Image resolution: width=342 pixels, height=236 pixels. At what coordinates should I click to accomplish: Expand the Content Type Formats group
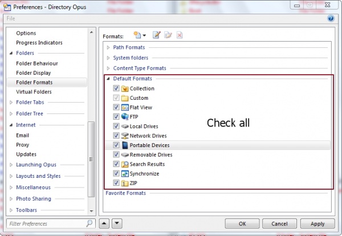coord(108,68)
